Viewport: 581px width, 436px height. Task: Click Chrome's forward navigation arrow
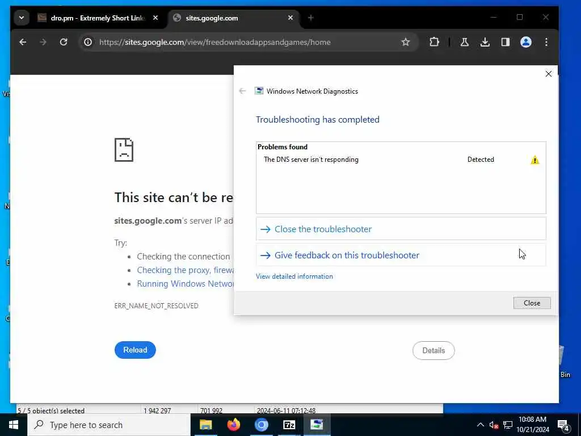[43, 42]
